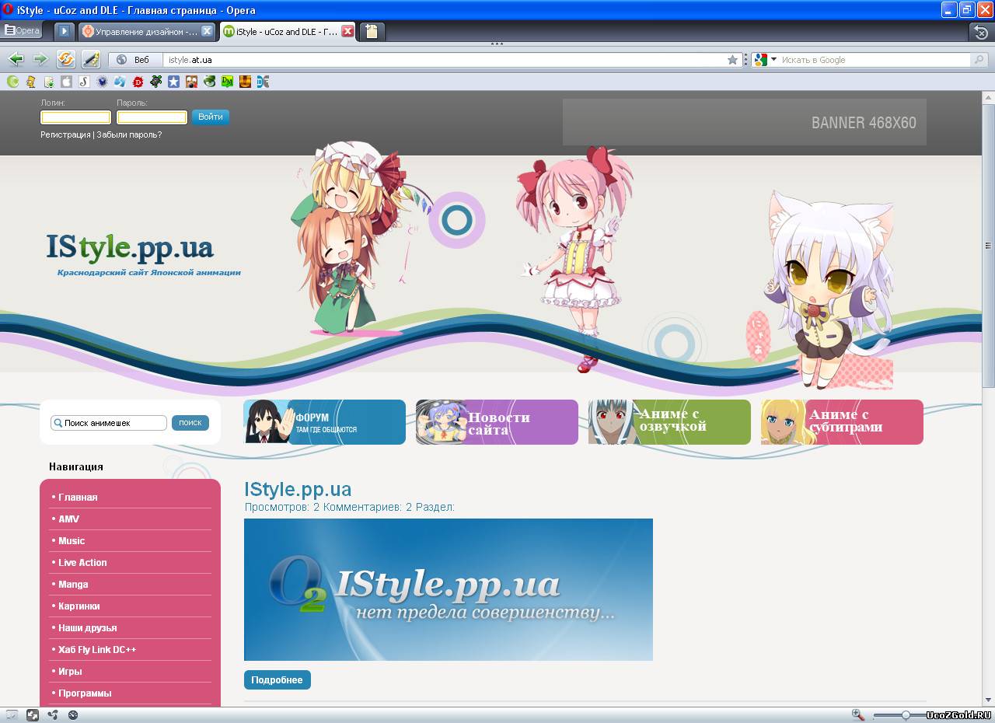Open the 'IStyle.pp.ua' article title
The image size is (995, 723).
(298, 489)
